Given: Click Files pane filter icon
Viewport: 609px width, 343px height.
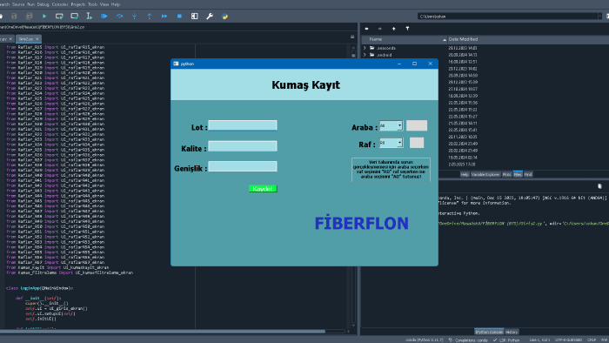Looking at the screenshot, I should (x=407, y=29).
